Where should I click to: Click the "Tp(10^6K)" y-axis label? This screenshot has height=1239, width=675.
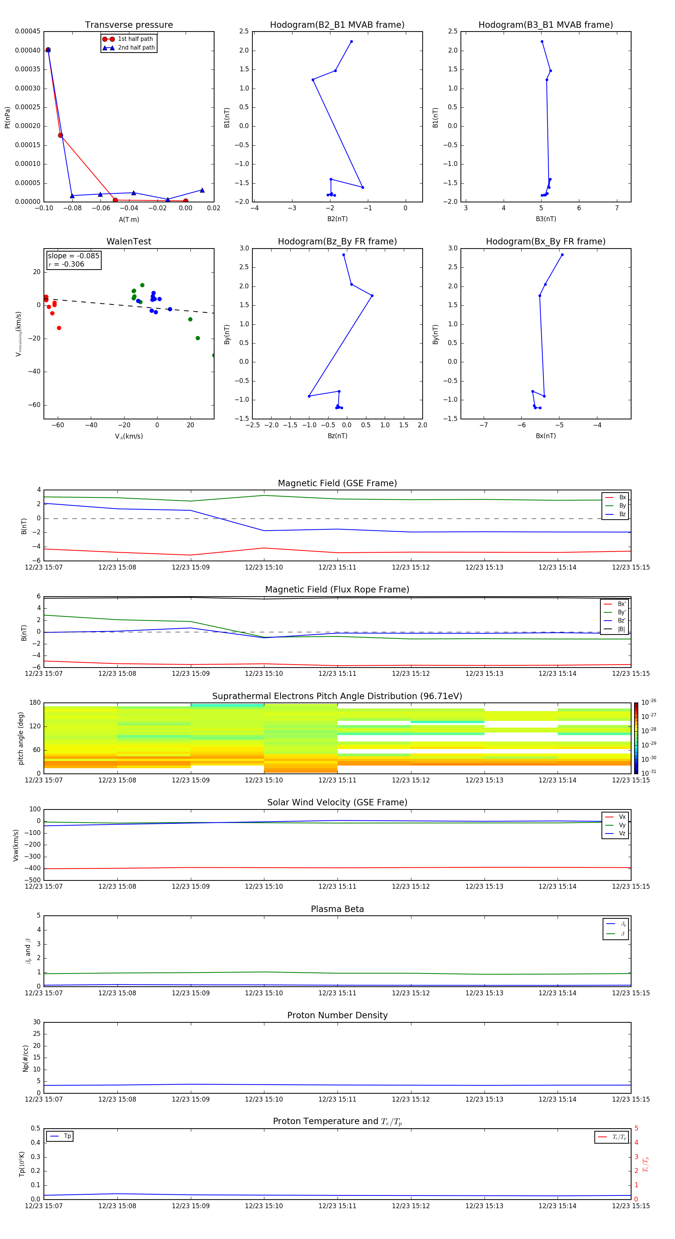[22, 1164]
